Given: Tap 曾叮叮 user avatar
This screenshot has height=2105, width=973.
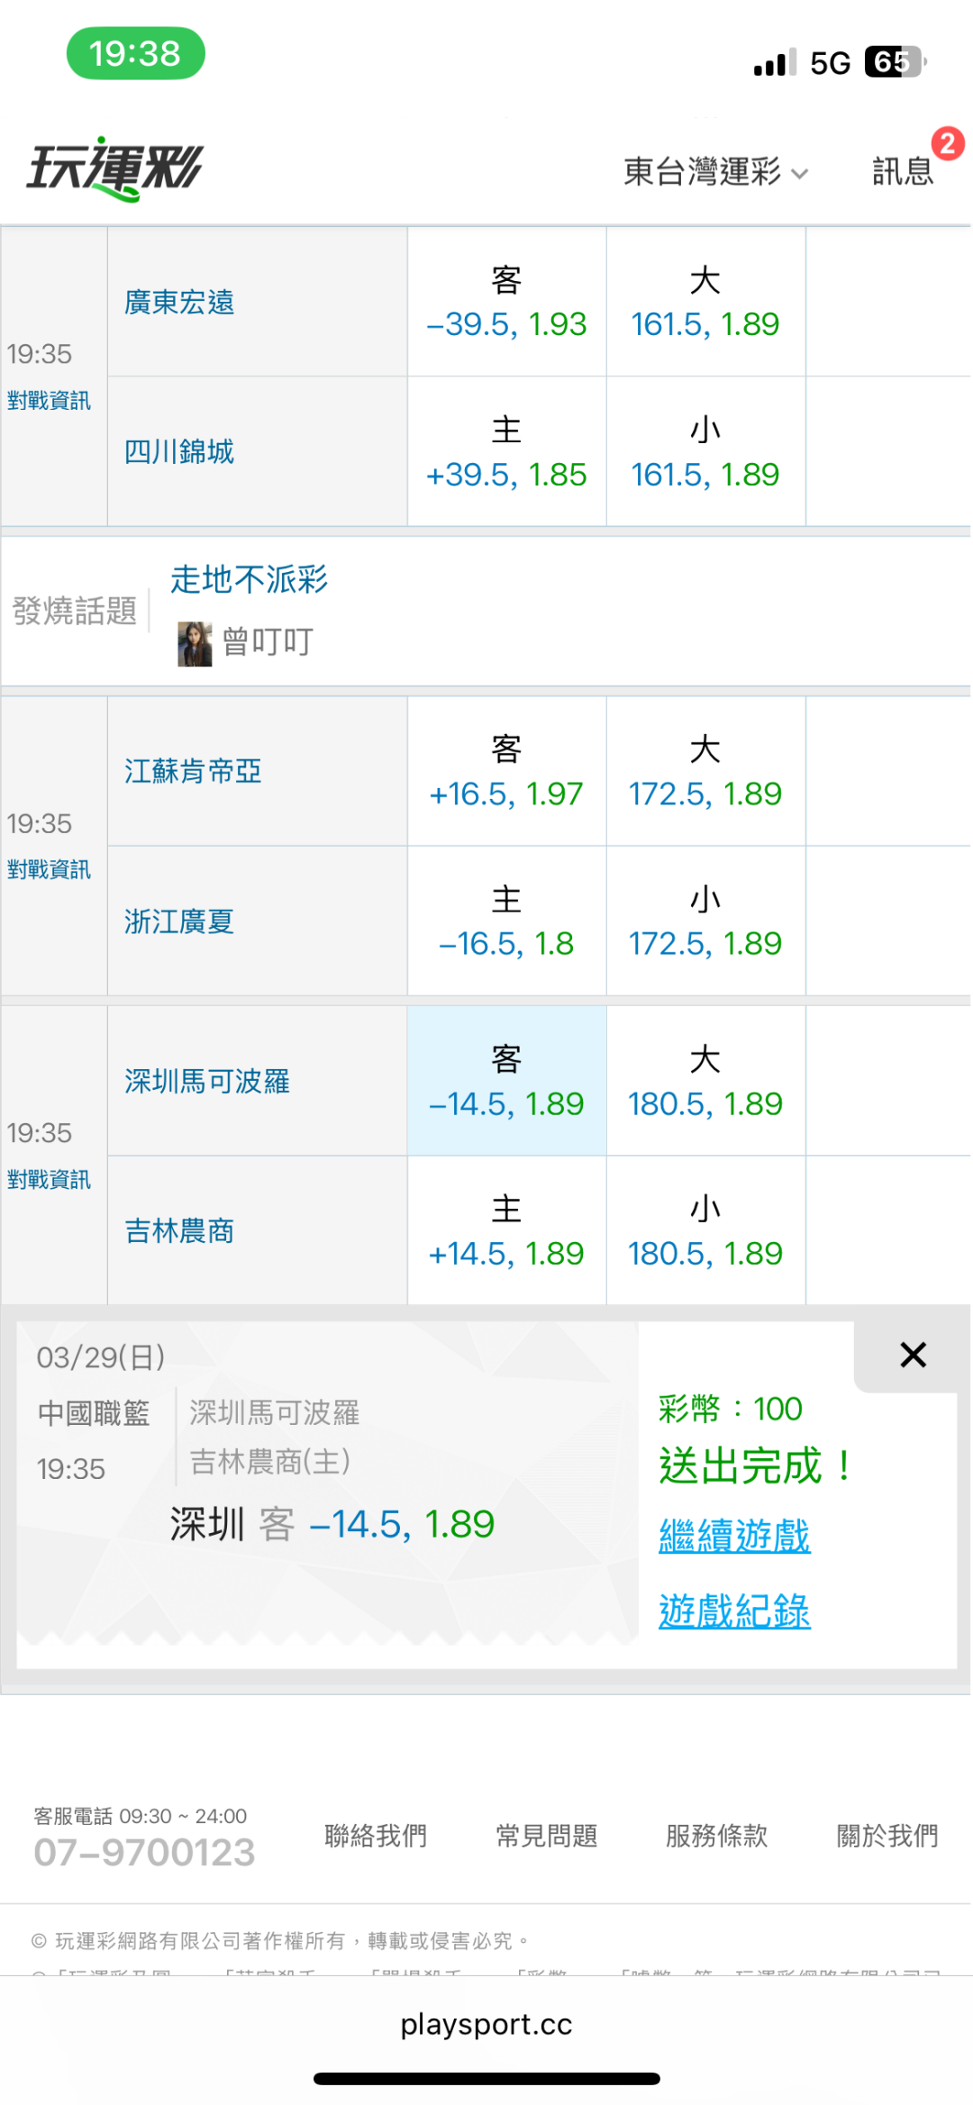Looking at the screenshot, I should pyautogui.click(x=195, y=643).
